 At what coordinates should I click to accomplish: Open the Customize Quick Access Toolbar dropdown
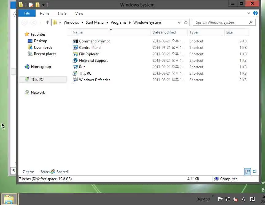pos(43,5)
